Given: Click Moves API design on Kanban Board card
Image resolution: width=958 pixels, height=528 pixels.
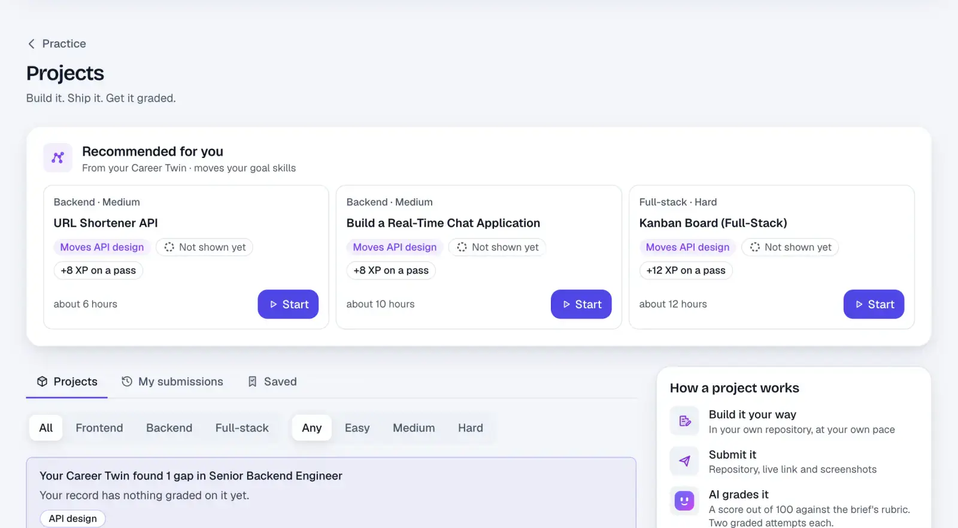Looking at the screenshot, I should pos(688,247).
